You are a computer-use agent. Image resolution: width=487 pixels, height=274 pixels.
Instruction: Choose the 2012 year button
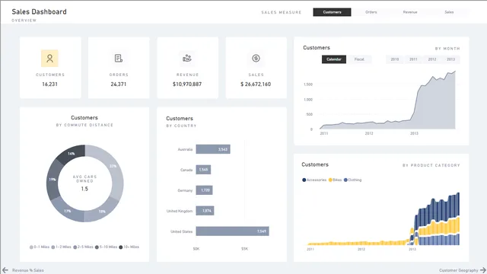coord(432,59)
